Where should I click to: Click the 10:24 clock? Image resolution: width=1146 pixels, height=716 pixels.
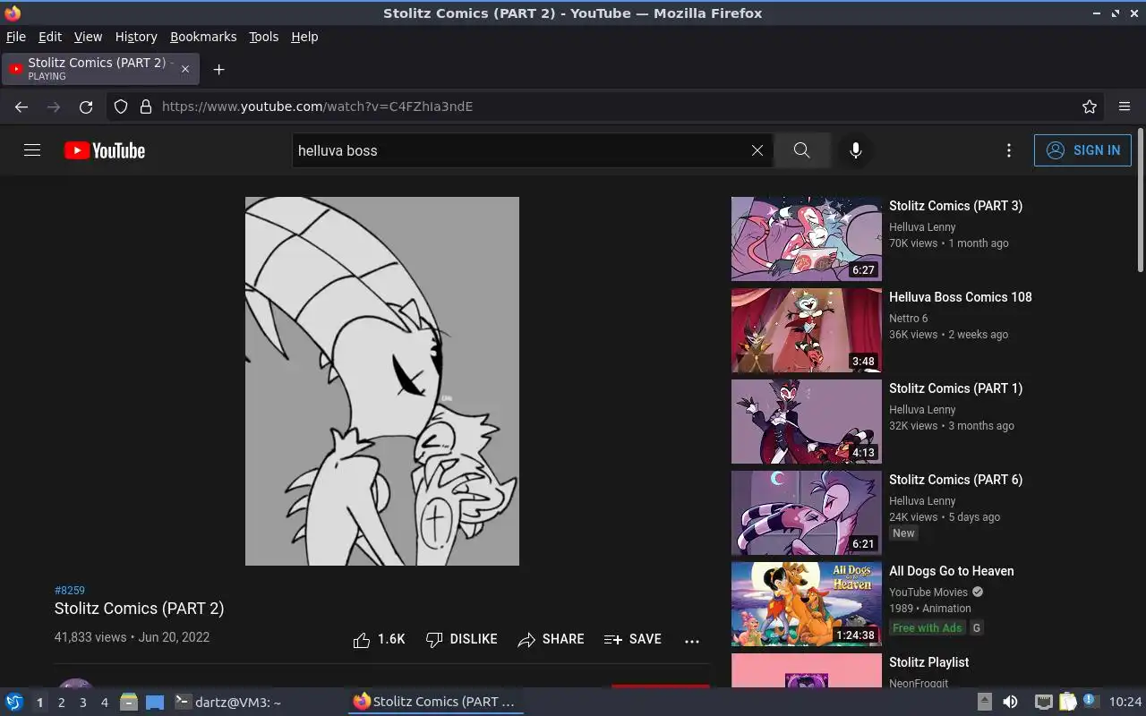point(1125,702)
